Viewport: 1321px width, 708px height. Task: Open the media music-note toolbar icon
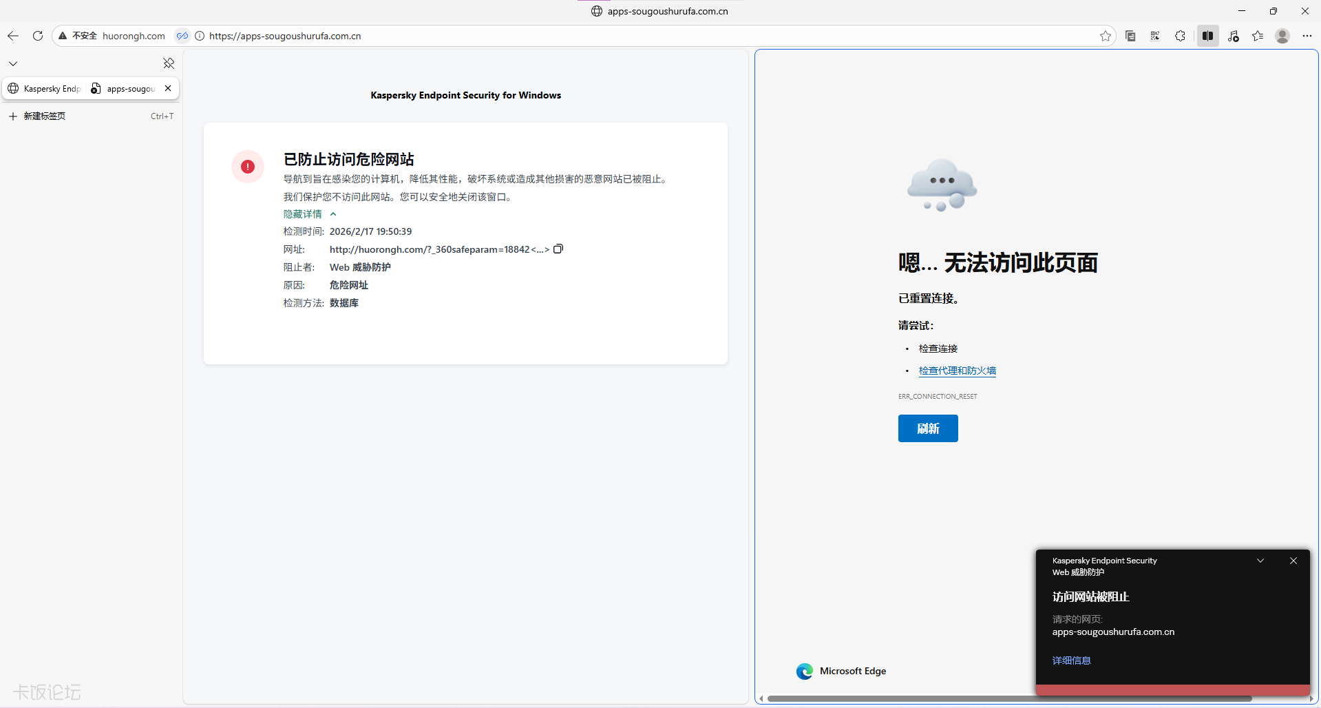click(1233, 36)
